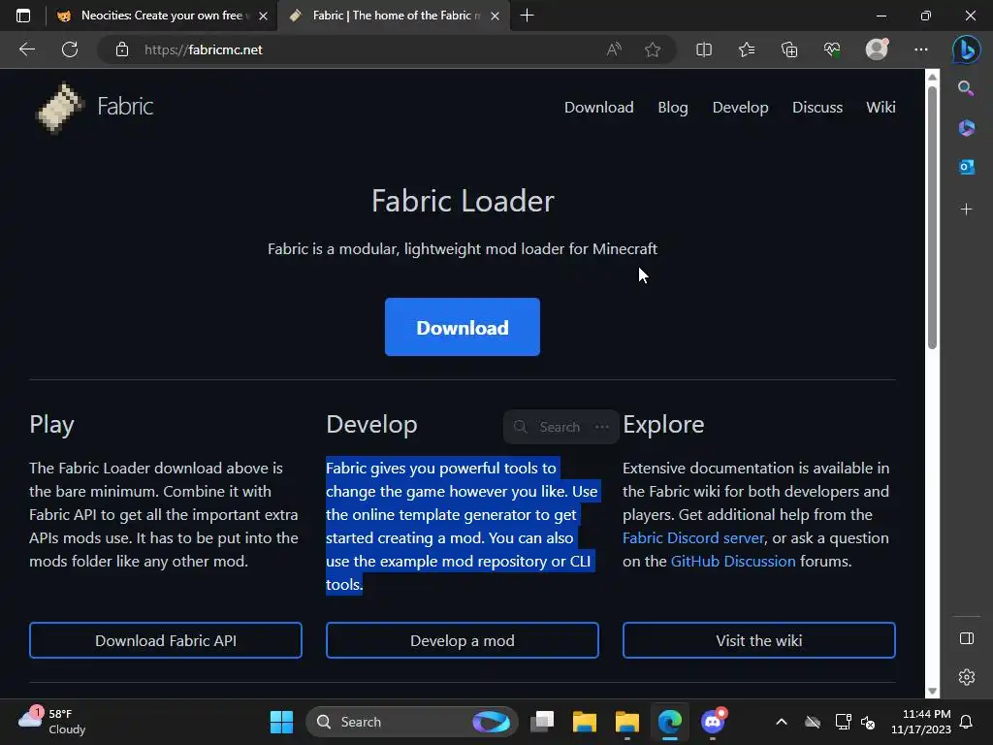
Task: Open Edge Settings and more menu
Action: 921,49
